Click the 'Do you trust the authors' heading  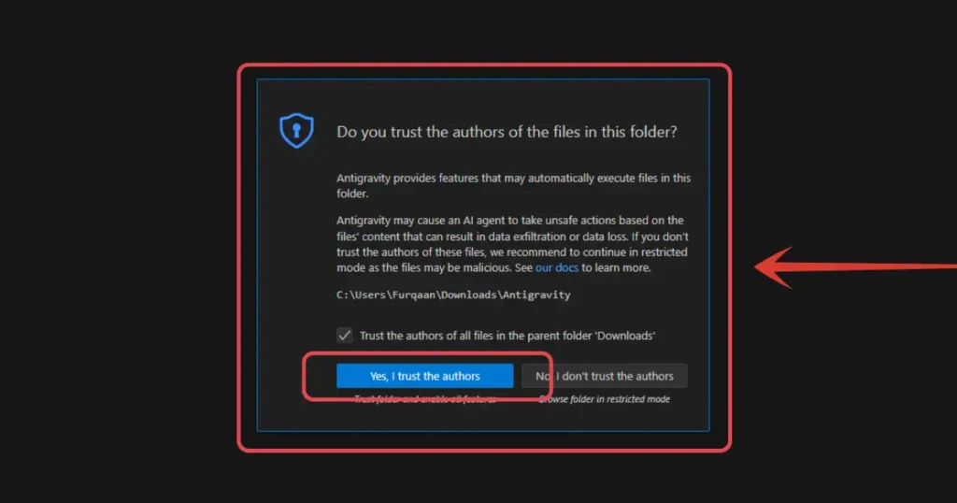coord(507,132)
